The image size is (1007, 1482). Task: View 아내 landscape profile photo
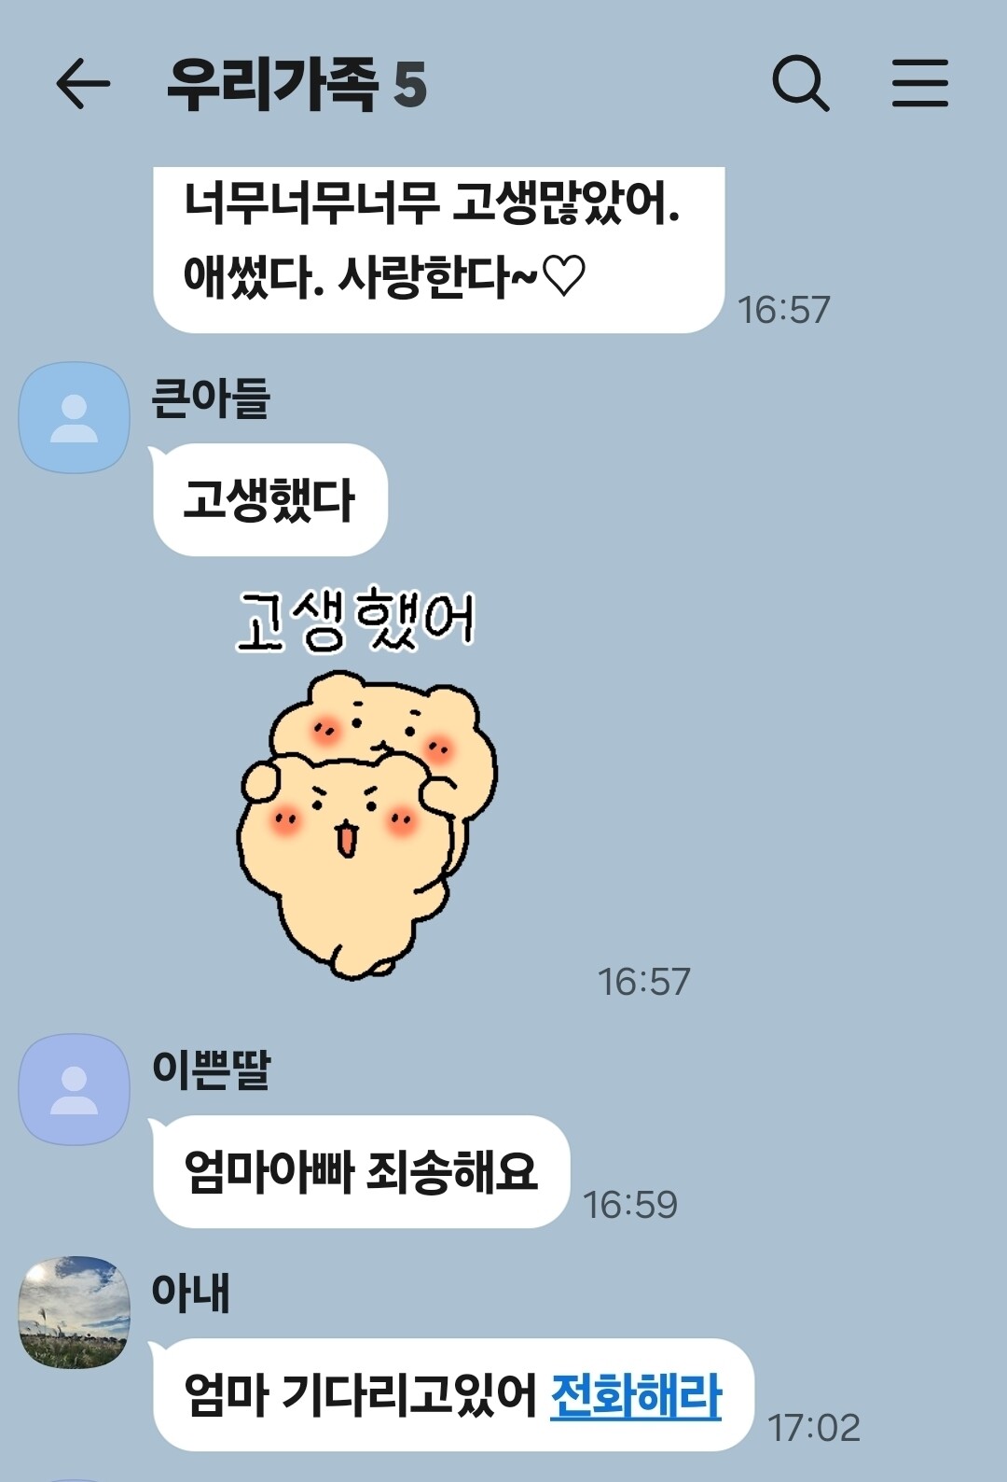(x=75, y=1312)
